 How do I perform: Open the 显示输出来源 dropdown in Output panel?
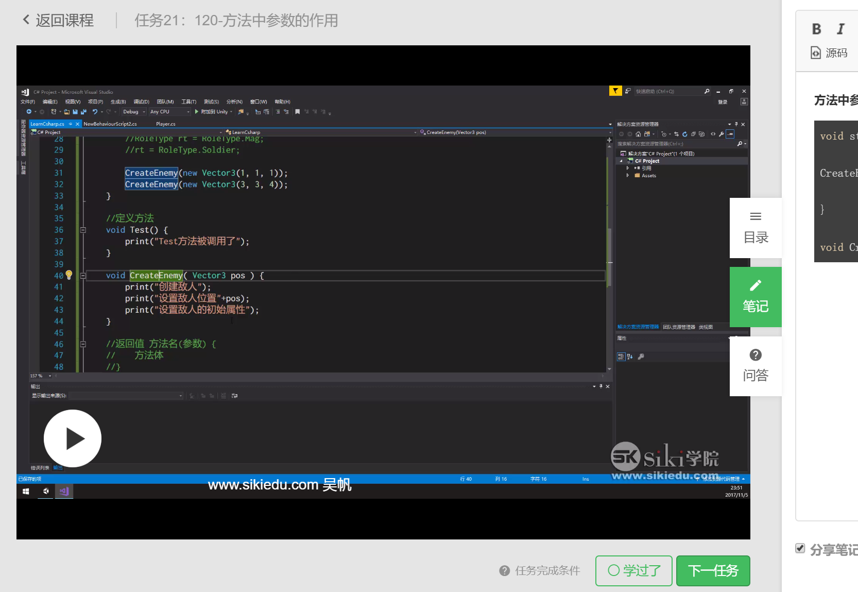[126, 396]
